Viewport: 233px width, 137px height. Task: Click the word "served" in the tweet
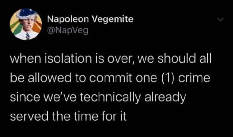(x=29, y=116)
